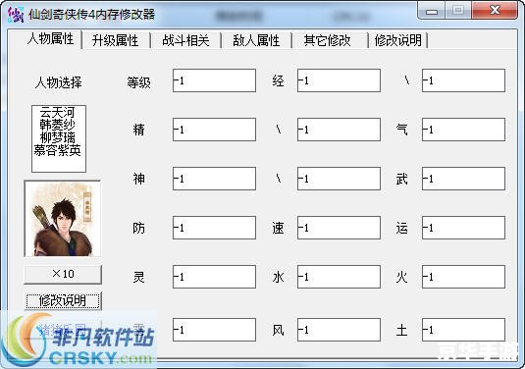Maximize the 仙剑奇侠传4内存修改器 window

458,11
